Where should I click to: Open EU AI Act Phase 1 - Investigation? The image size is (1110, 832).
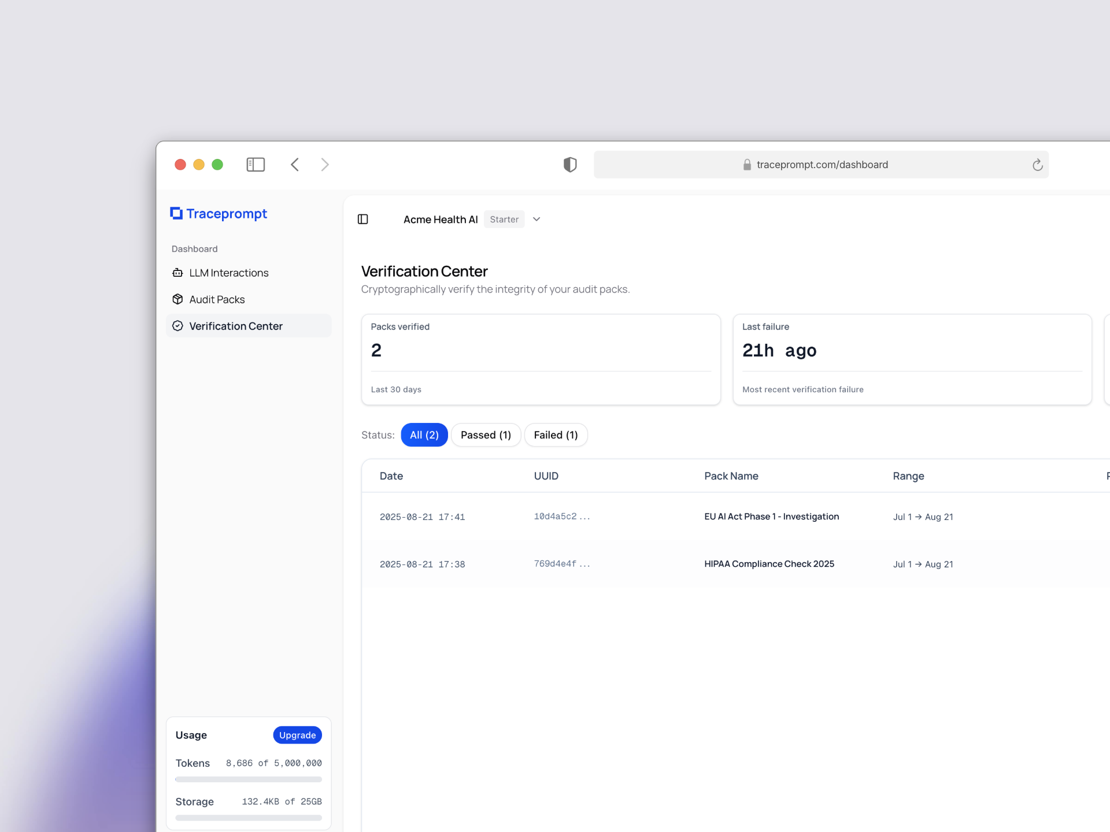click(772, 517)
